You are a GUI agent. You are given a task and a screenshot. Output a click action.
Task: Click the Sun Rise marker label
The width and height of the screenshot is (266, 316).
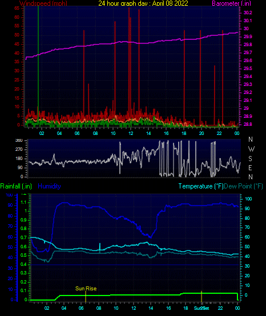tap(86, 289)
